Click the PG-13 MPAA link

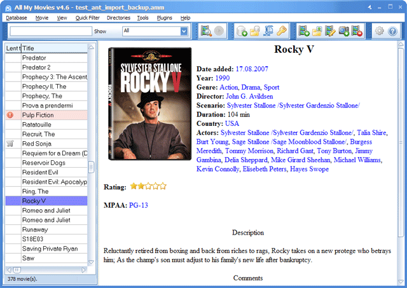[x=139, y=205]
